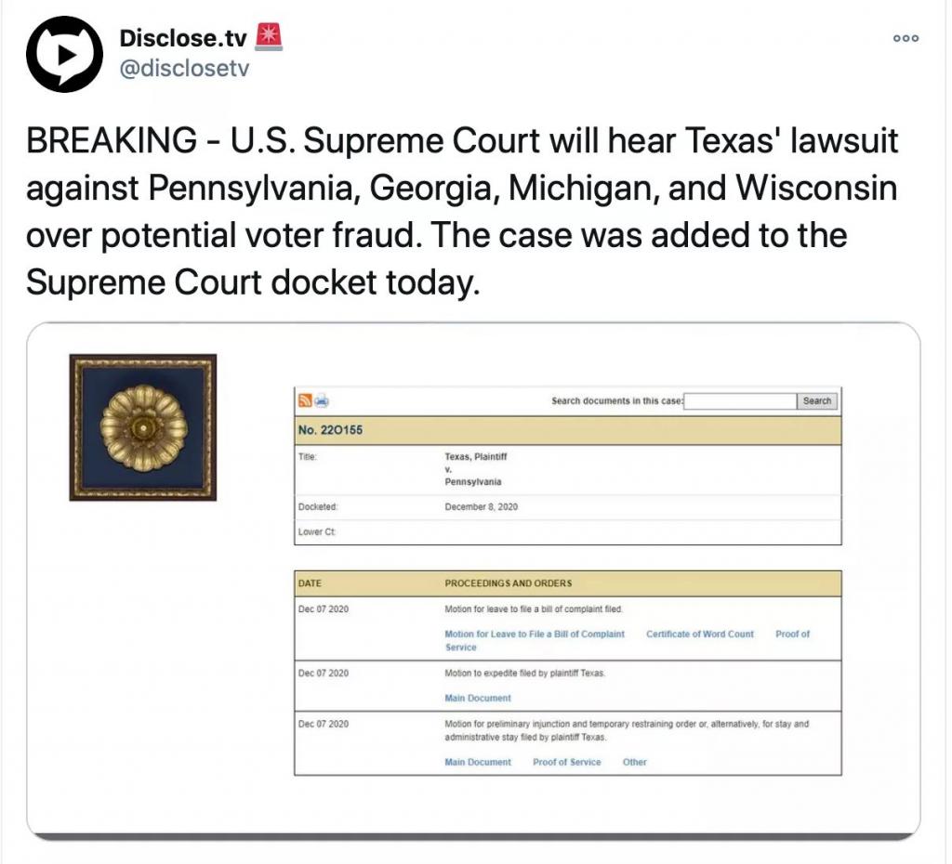The height and width of the screenshot is (864, 952).
Task: Open the gold rosette framed image
Action: point(143,427)
